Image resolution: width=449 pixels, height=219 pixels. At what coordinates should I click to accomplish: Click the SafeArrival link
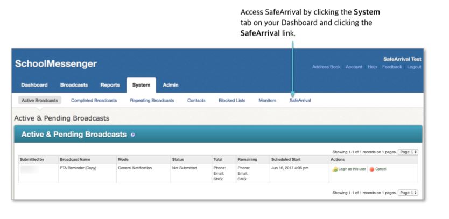tap(300, 101)
